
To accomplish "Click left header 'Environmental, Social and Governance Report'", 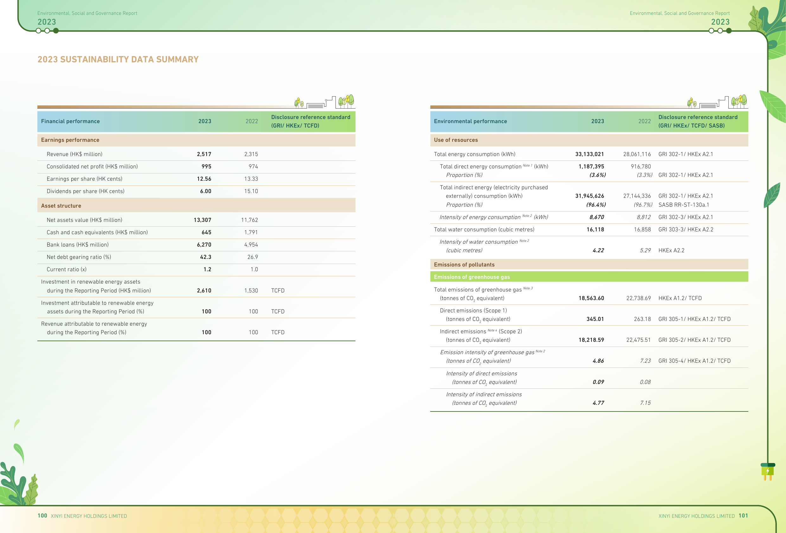I will [87, 13].
